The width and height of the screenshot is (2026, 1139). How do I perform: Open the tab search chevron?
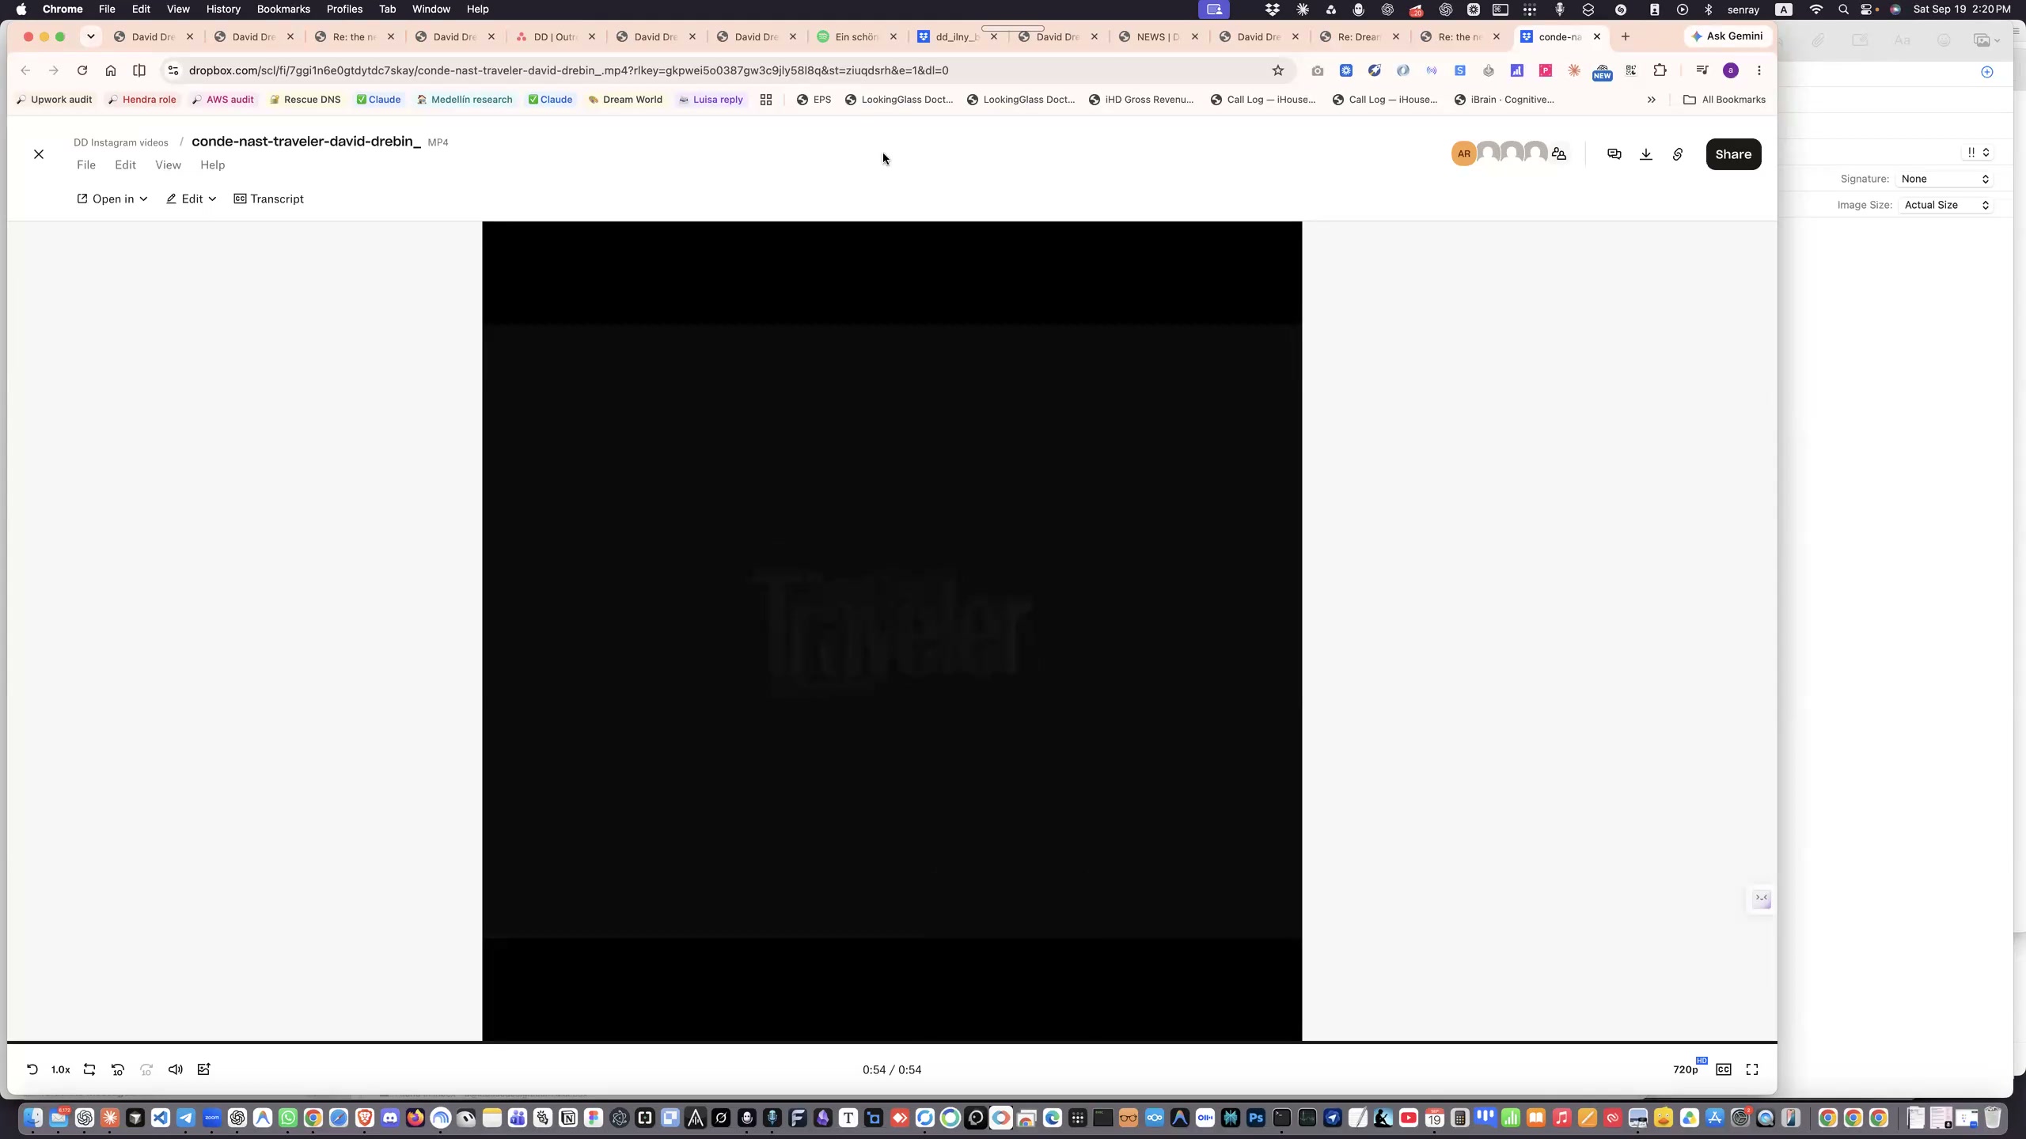tap(91, 36)
